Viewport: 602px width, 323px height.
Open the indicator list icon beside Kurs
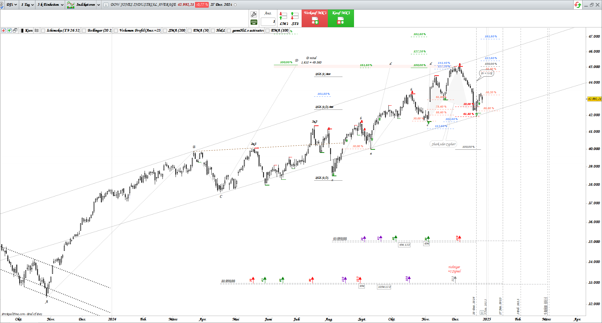37,30
